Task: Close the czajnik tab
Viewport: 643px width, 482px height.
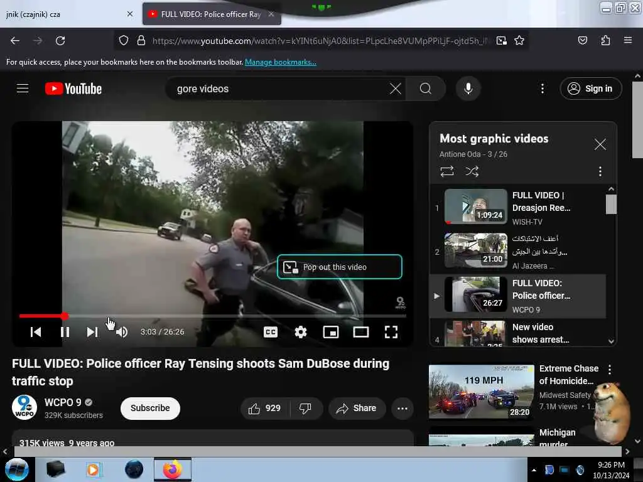Action: click(x=130, y=14)
